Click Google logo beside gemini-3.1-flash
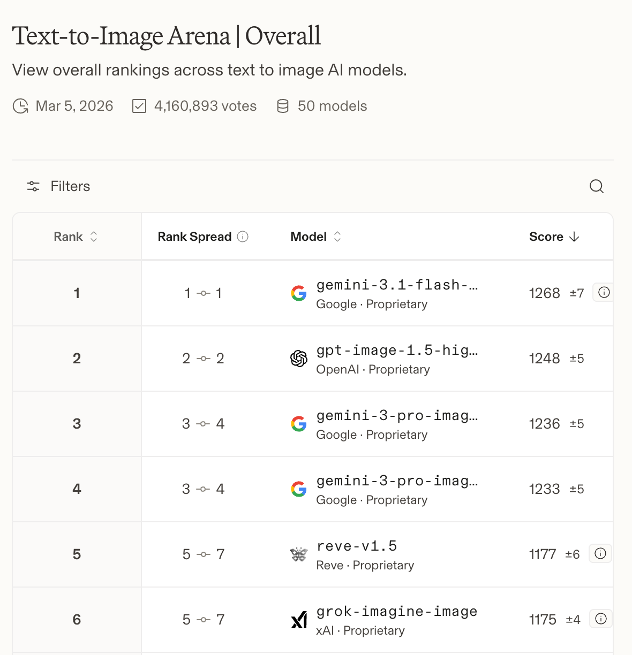 299,293
